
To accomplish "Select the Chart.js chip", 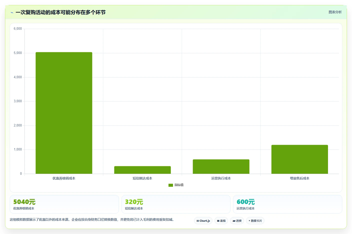I will click(x=203, y=221).
